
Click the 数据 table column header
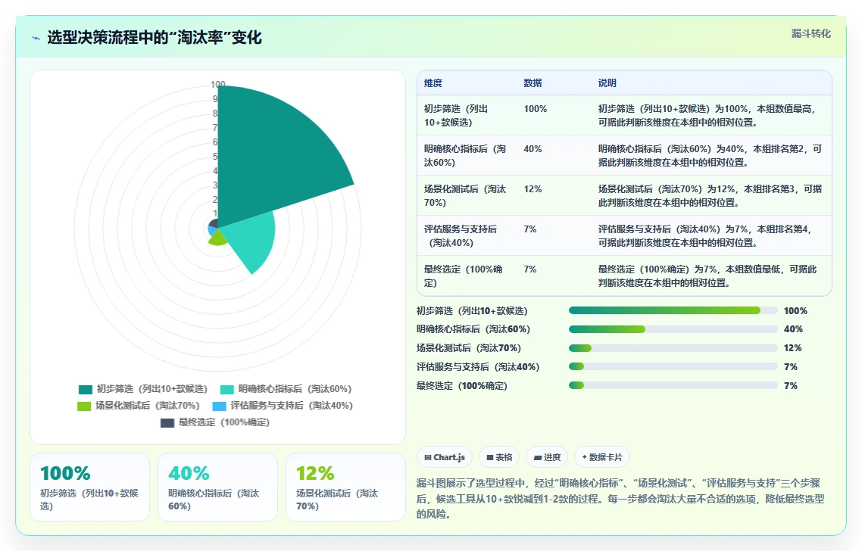click(x=533, y=83)
